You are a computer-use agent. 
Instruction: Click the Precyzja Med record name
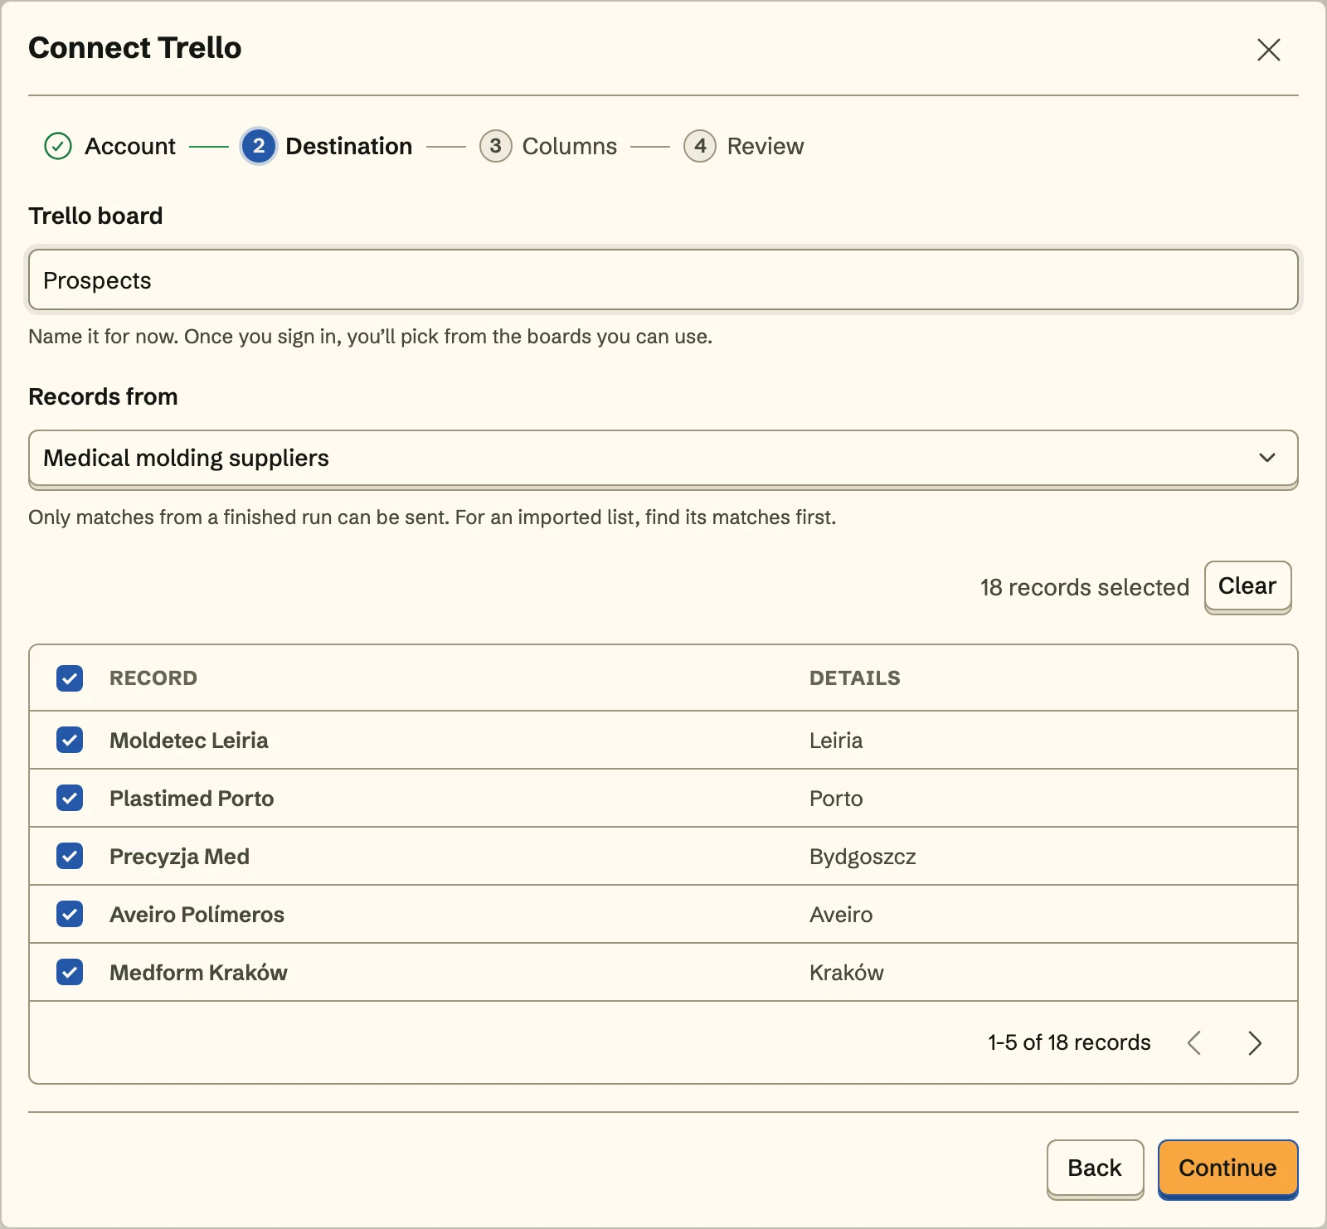(x=179, y=856)
